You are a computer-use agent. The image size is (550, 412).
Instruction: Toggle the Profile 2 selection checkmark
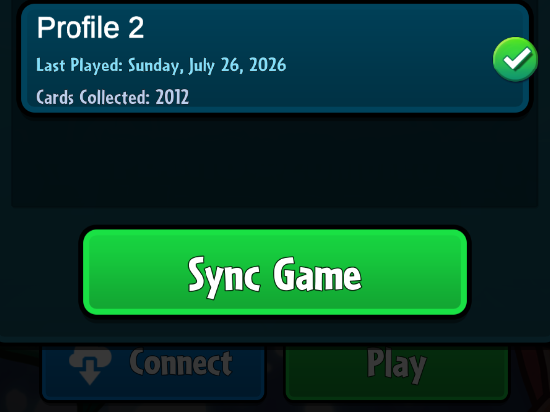click(515, 60)
